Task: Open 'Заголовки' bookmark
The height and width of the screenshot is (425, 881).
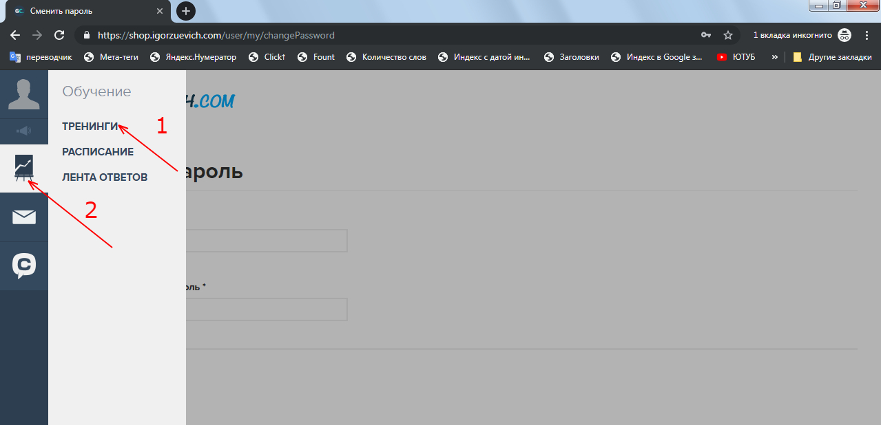Action: pyautogui.click(x=572, y=57)
